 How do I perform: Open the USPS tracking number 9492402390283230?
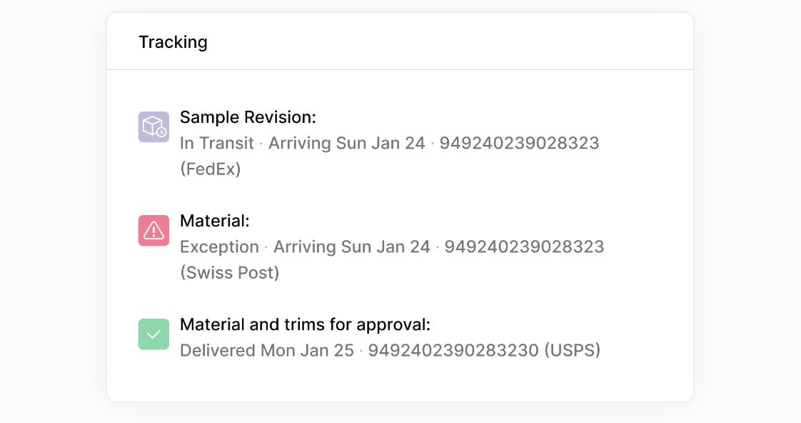pyautogui.click(x=453, y=350)
